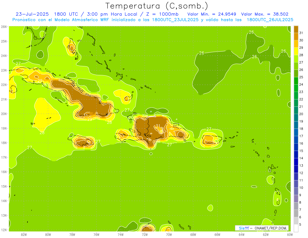Click the 22N latitude label
308x238 pixels.
pyautogui.click(x=4, y=85)
